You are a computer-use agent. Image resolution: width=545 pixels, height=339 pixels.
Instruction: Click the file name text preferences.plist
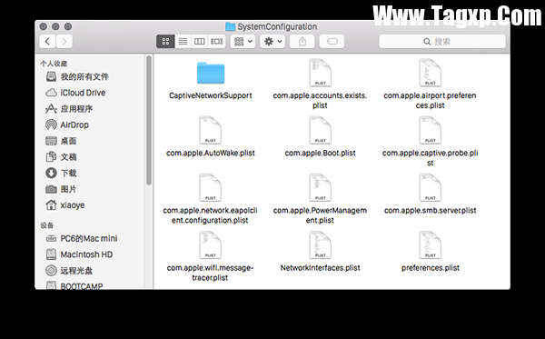[431, 268]
